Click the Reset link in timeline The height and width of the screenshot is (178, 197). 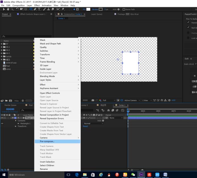85,126
